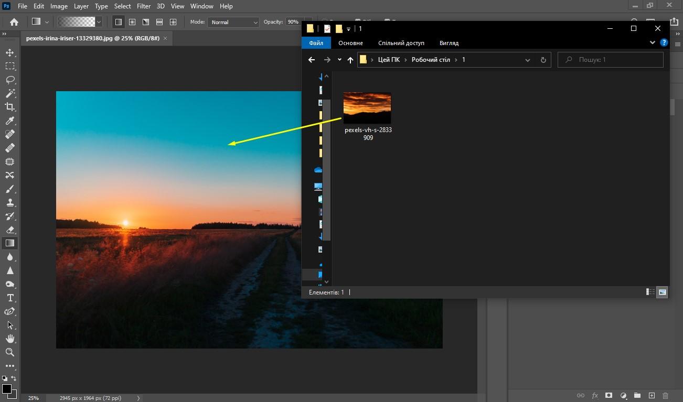Switch Explorer to large thumbnails view
683x402 pixels.
point(663,292)
